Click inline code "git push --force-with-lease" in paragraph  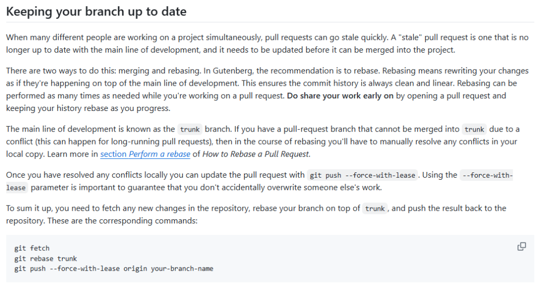[362, 175]
